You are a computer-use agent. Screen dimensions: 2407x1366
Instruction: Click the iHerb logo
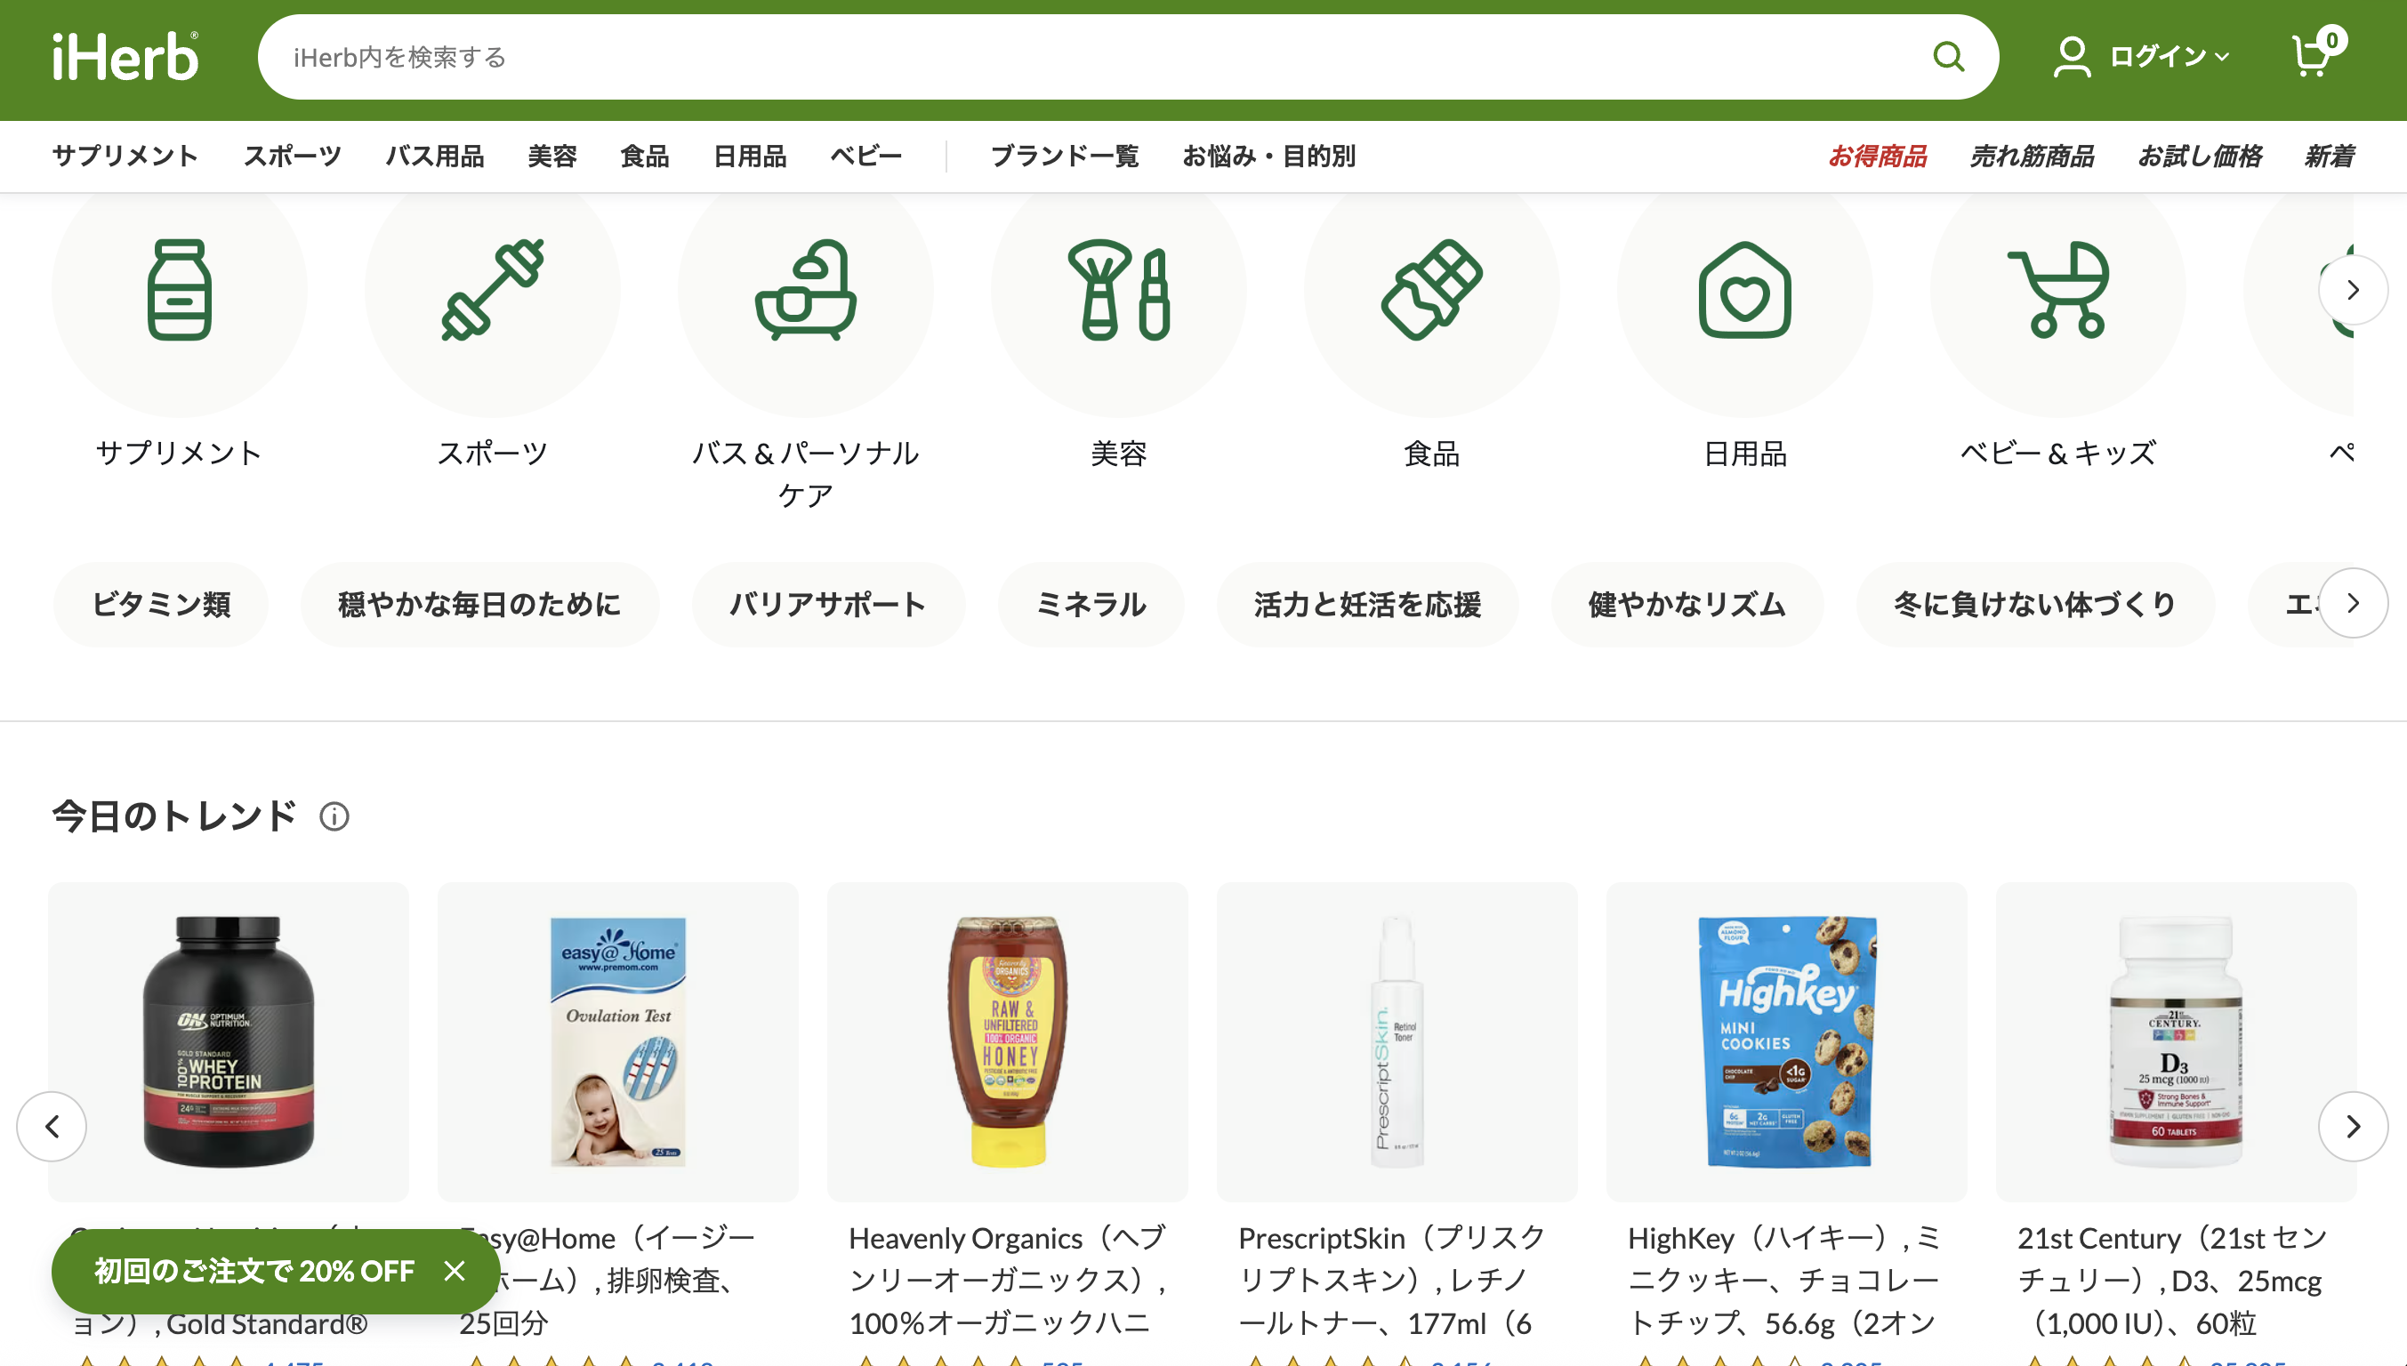point(125,56)
